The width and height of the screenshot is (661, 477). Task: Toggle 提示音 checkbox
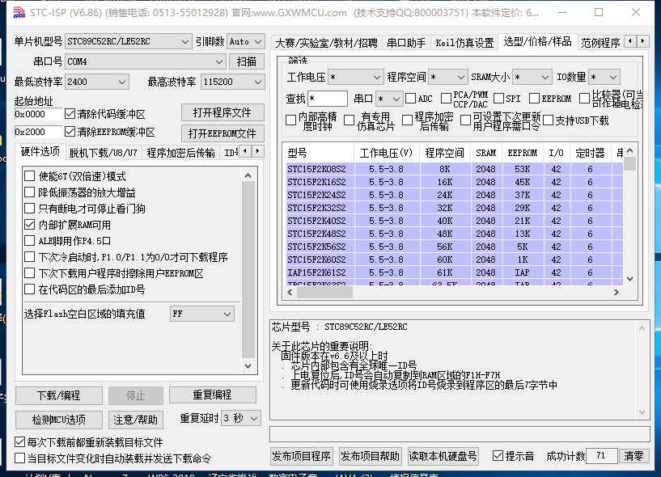click(x=498, y=455)
